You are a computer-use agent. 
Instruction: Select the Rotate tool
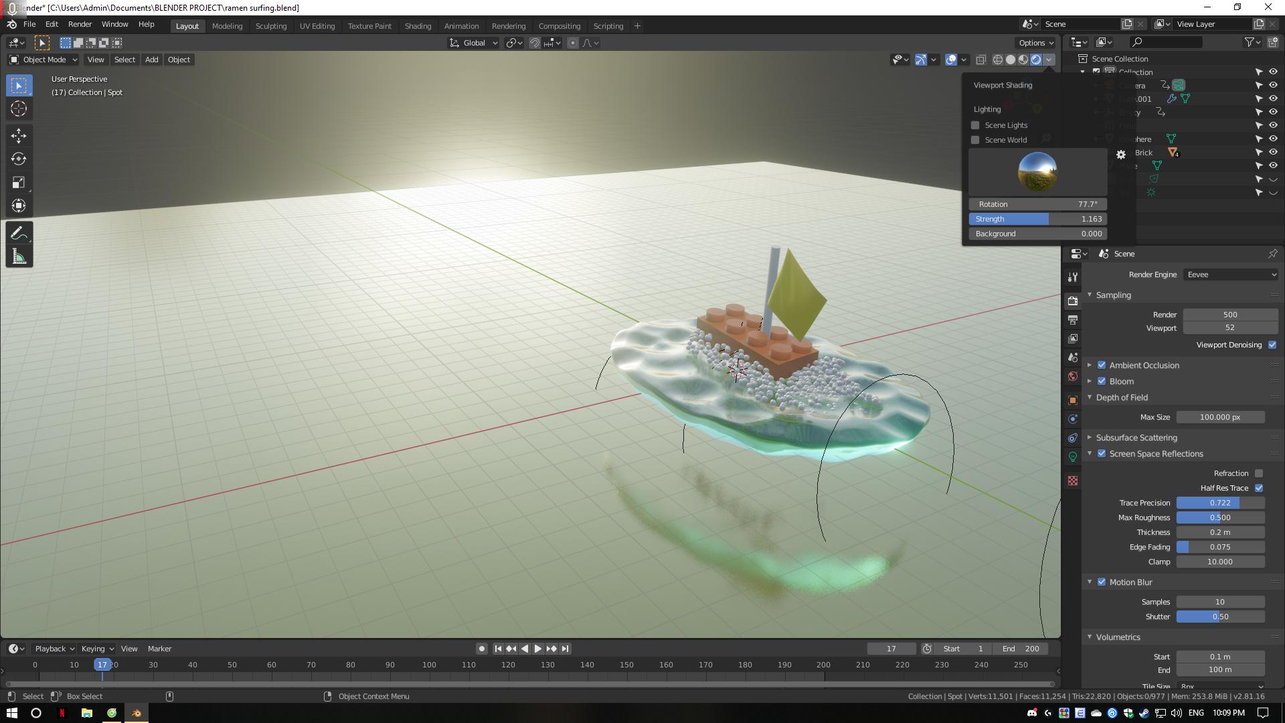click(19, 159)
